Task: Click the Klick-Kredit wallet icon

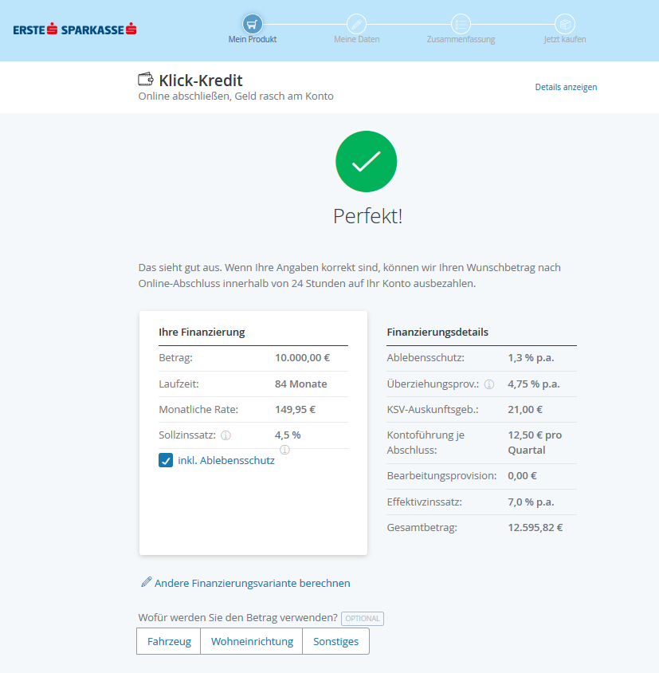Action: coord(146,79)
